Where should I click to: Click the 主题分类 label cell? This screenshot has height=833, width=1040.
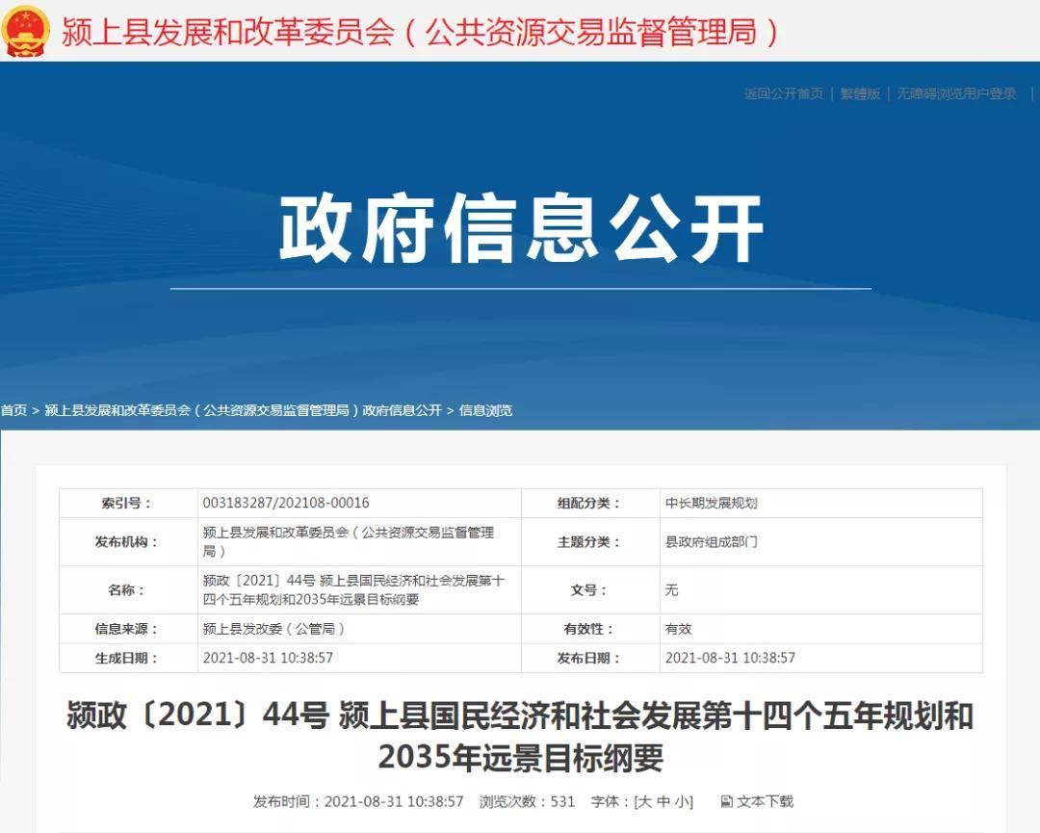click(x=590, y=542)
